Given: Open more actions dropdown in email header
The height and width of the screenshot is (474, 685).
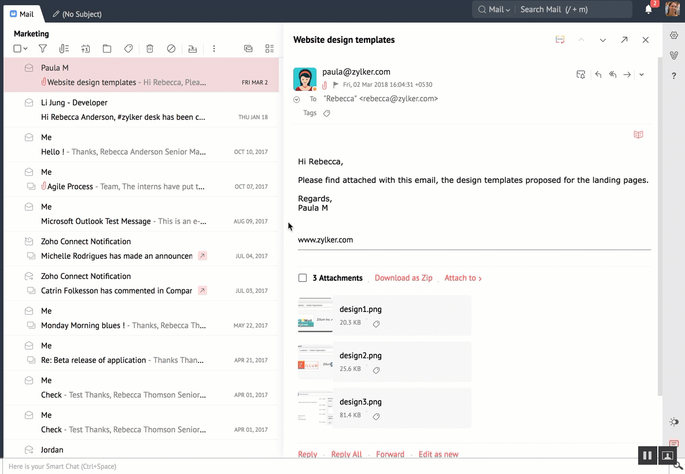Looking at the screenshot, I should 642,75.
